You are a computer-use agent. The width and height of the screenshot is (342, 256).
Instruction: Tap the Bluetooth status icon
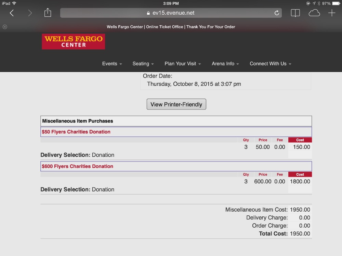click(319, 3)
